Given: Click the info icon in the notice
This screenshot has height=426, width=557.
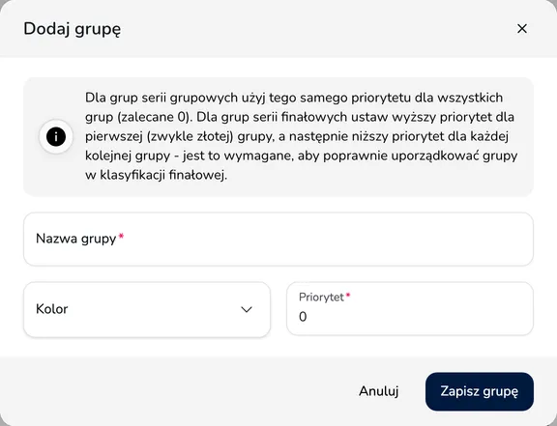Looking at the screenshot, I should point(56,136).
